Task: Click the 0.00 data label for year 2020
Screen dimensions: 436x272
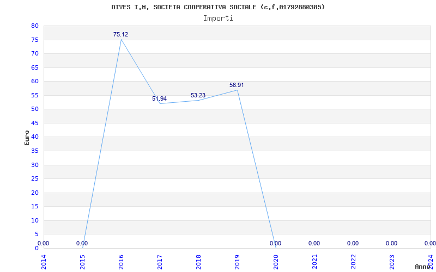Action: (x=276, y=243)
